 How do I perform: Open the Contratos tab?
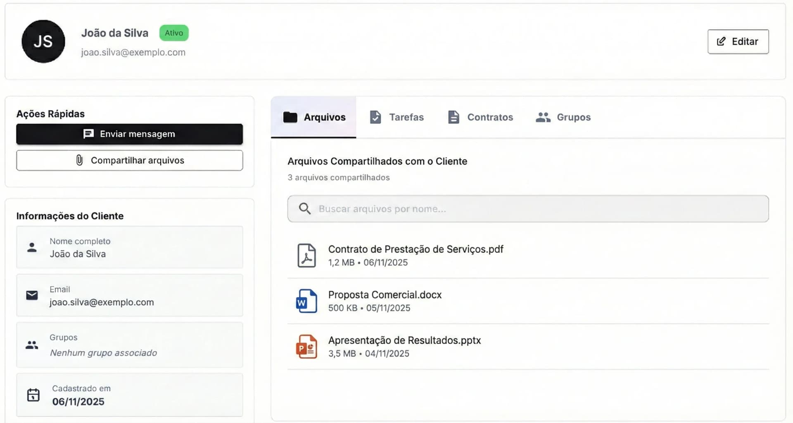point(490,117)
